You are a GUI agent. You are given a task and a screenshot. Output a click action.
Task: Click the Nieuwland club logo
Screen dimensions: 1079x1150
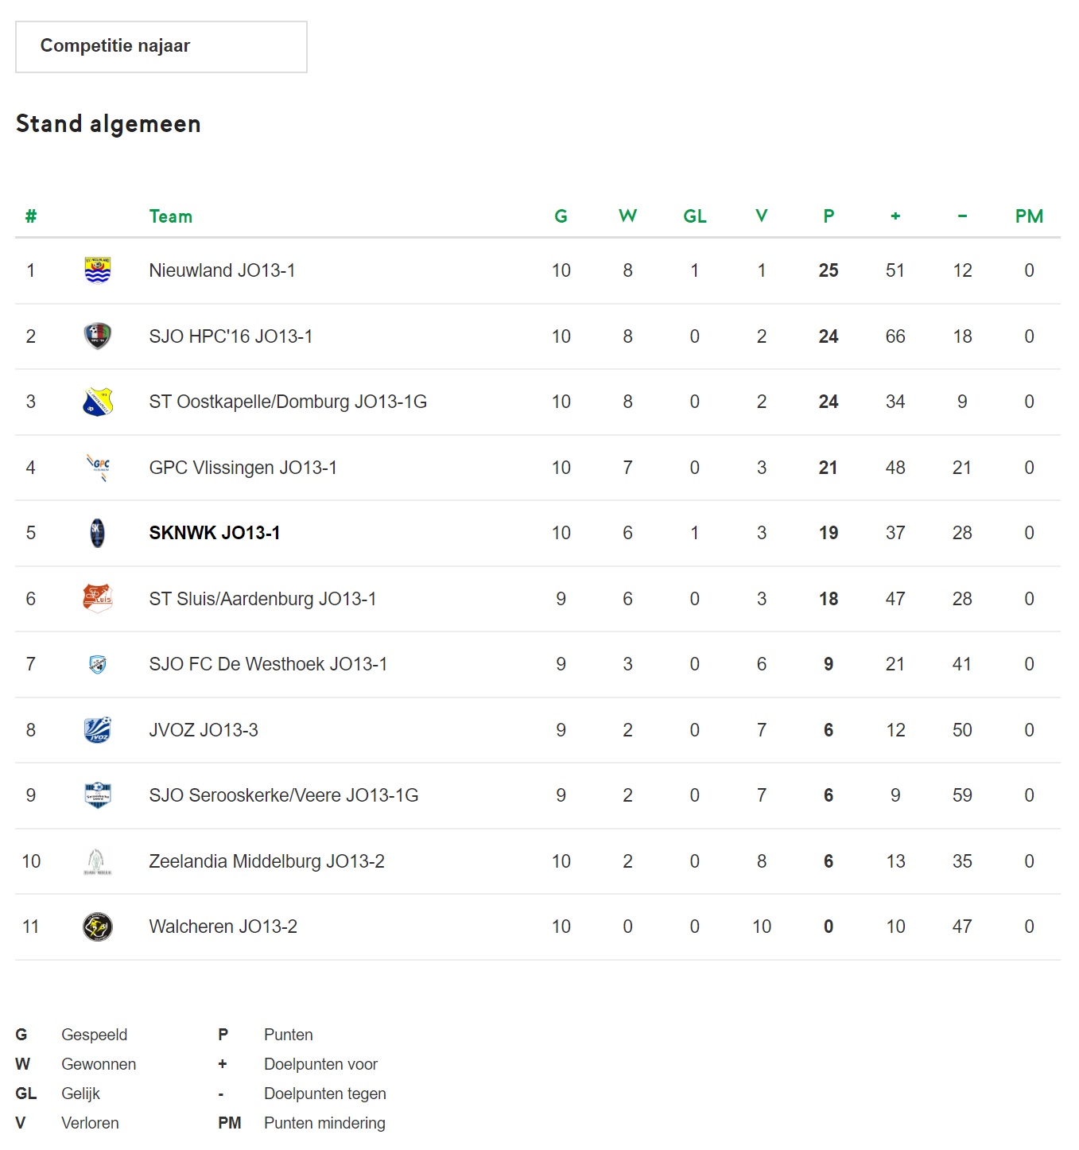coord(98,270)
